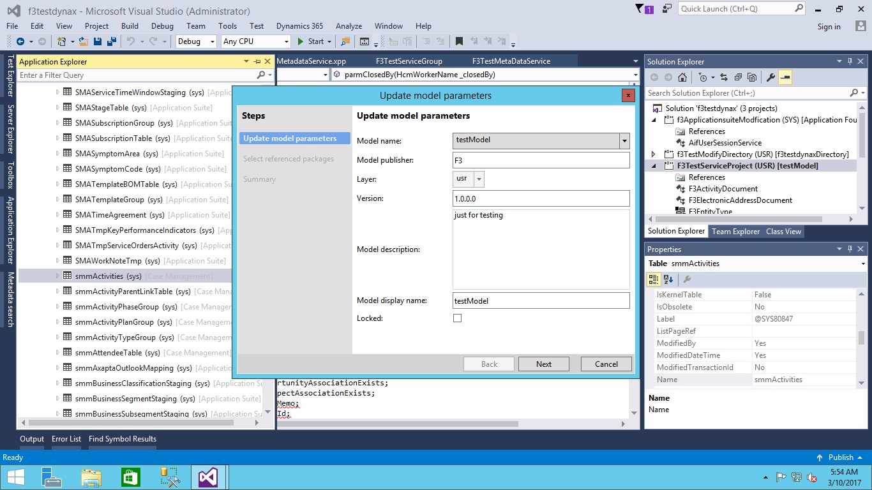The height and width of the screenshot is (490, 872).
Task: Open Properties wrench in Solution Explorer toolbar
Action: 771,77
